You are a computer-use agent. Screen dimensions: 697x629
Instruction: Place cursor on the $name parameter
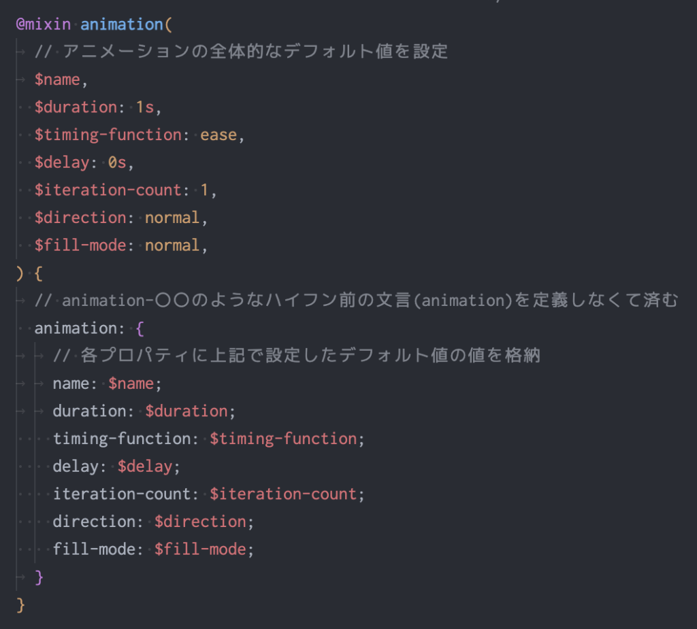tap(57, 80)
